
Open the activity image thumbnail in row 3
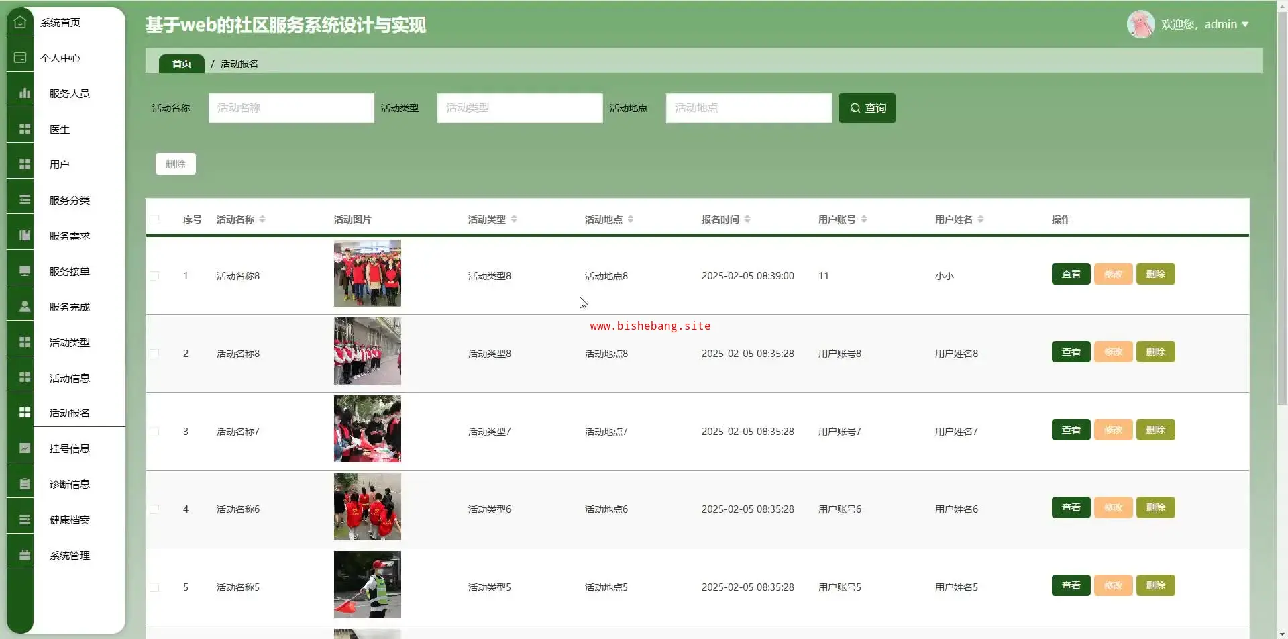point(368,429)
